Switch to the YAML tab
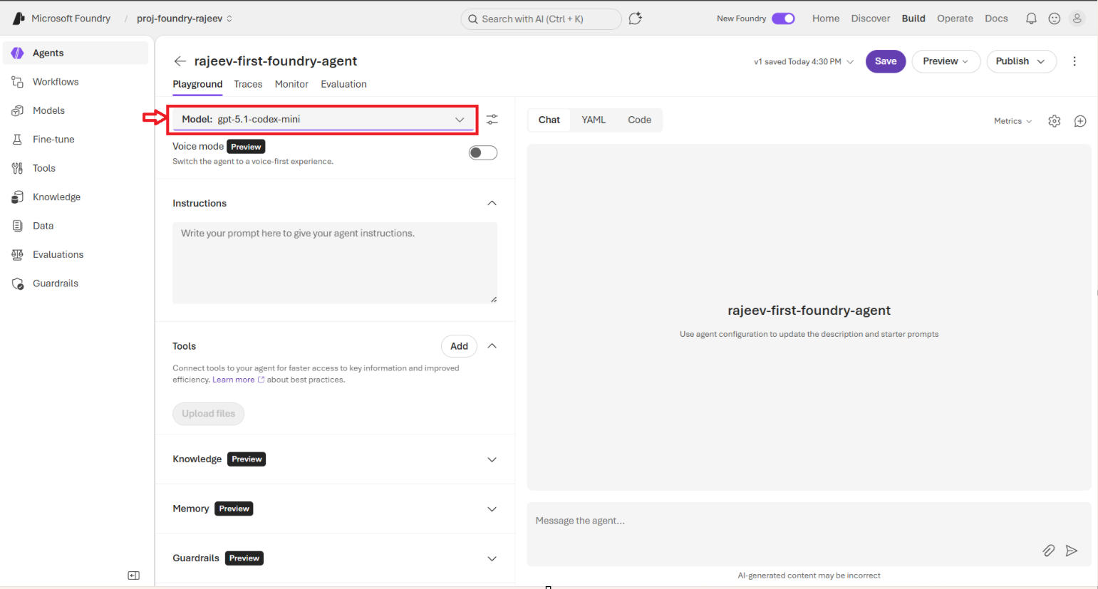Viewport: 1098px width, 589px height. pos(593,120)
